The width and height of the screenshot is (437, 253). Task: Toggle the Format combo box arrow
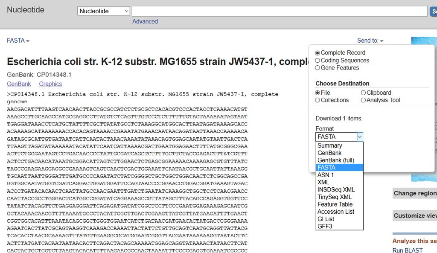pos(360,137)
